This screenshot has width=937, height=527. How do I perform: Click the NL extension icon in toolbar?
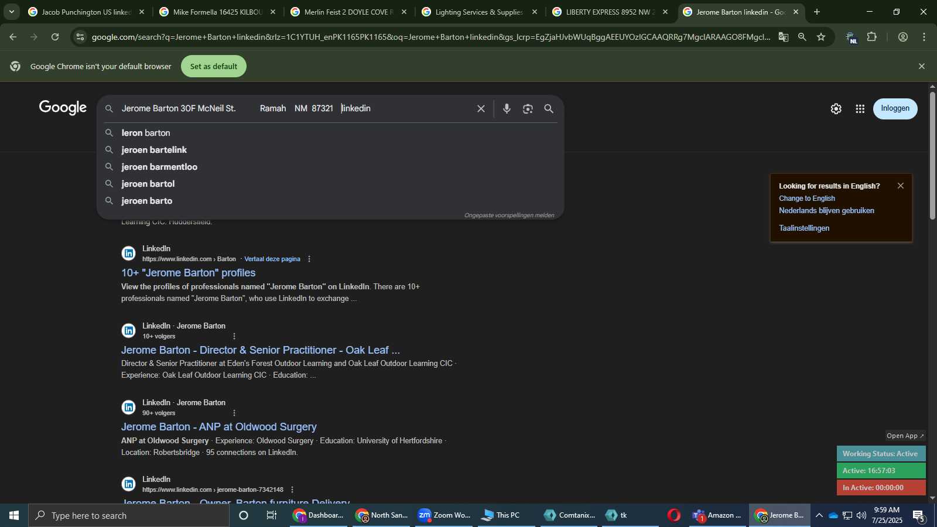point(851,37)
